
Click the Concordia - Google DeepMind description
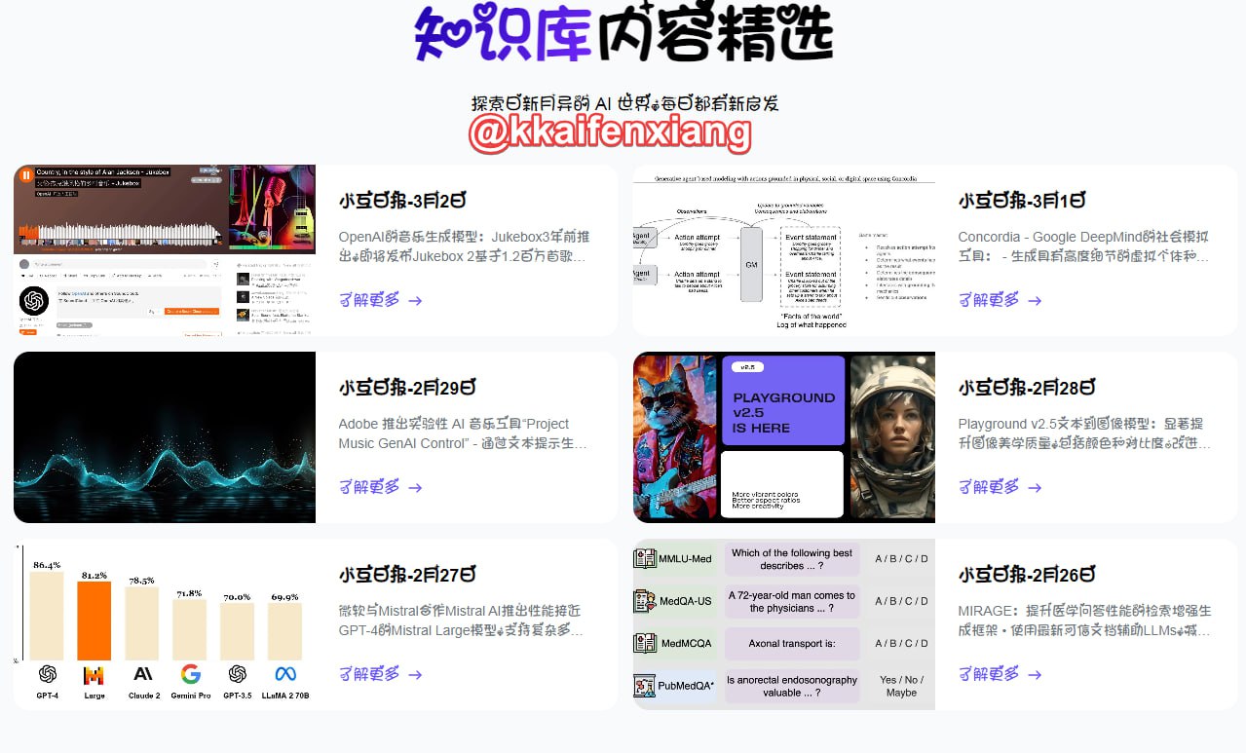click(1083, 246)
